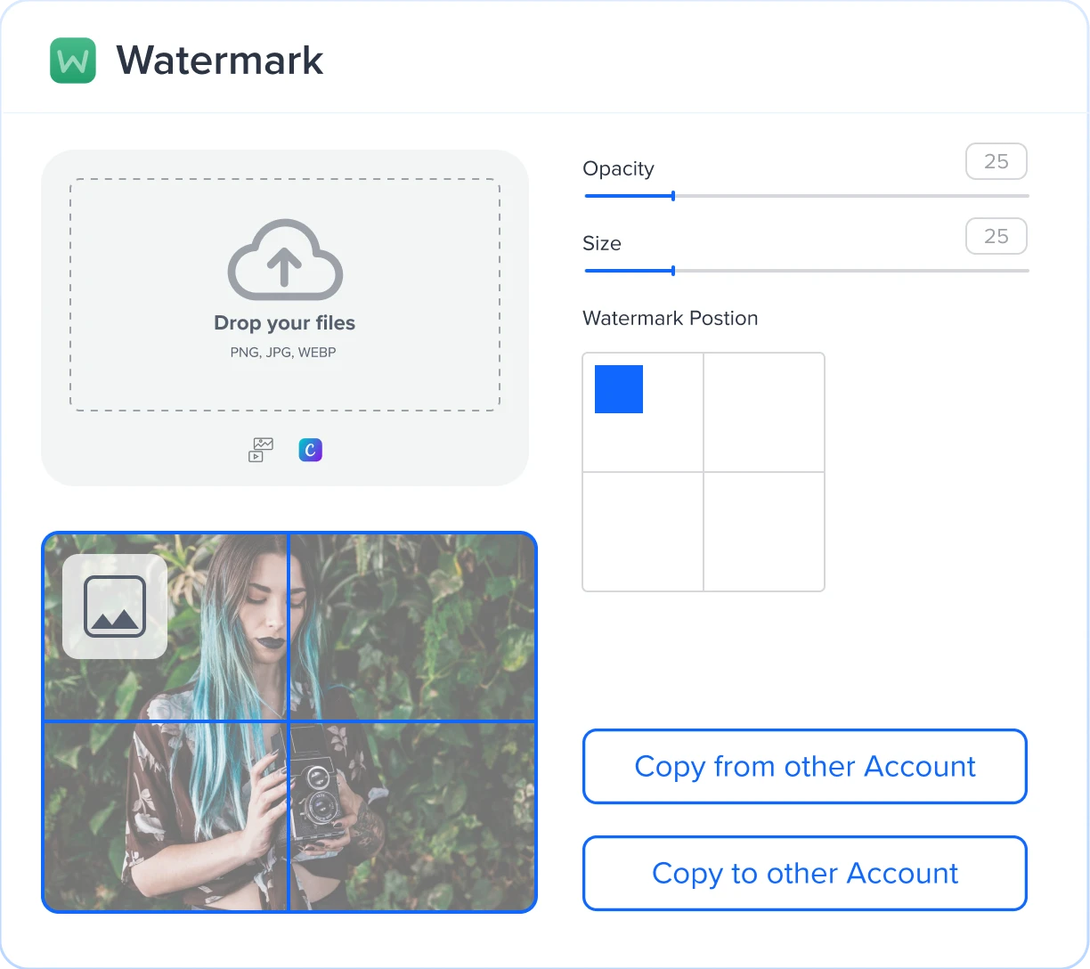Select the bottom-left watermark position cell
The image size is (1090, 969).
tap(643, 531)
